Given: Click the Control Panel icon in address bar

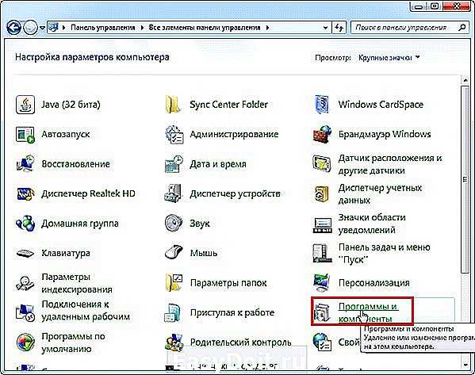Looking at the screenshot, I should click(x=53, y=28).
